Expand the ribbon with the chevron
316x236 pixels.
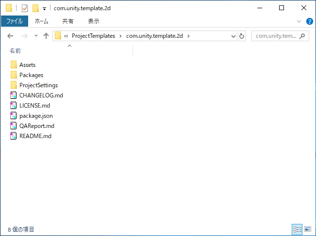pos(299,21)
